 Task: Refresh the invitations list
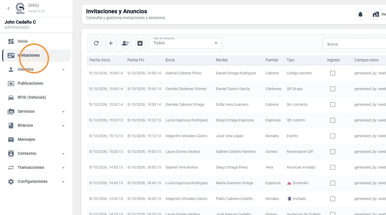(x=96, y=43)
